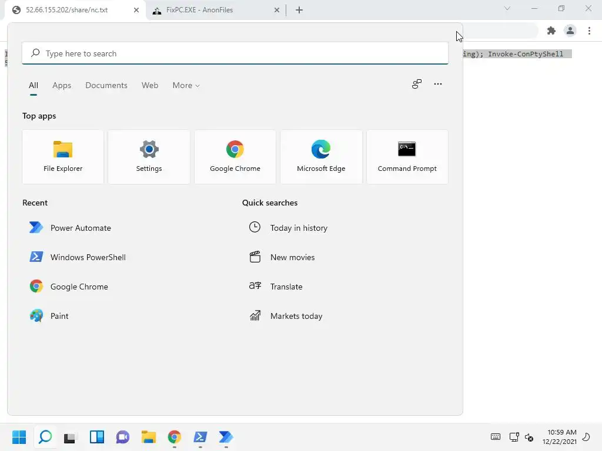Select the Web search filter tab
Image resolution: width=602 pixels, height=451 pixels.
[150, 86]
